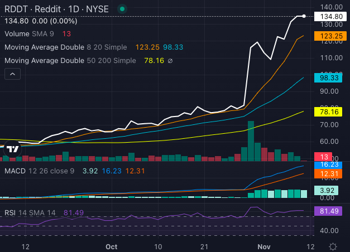Select Moving Average Double 8 20 legend
The width and height of the screenshot is (350, 252).
coord(65,47)
